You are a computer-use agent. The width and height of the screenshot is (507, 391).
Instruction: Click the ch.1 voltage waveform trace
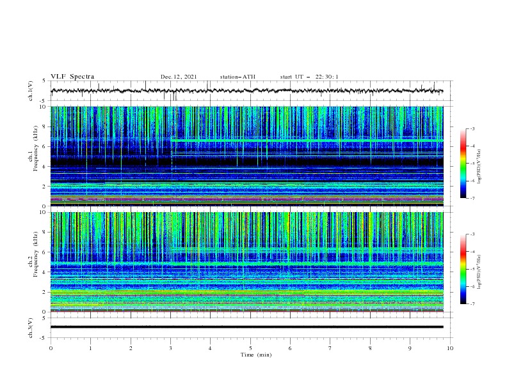click(x=246, y=91)
